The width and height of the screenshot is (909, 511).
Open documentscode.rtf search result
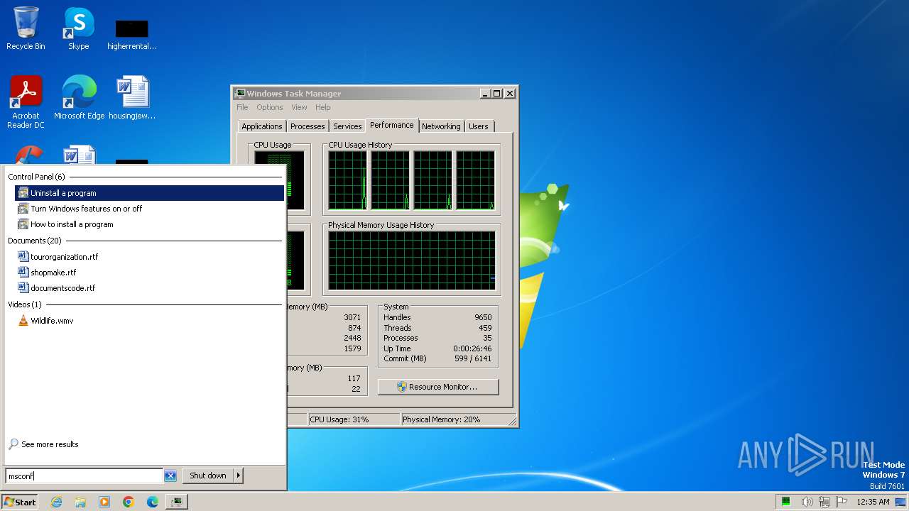point(149,288)
